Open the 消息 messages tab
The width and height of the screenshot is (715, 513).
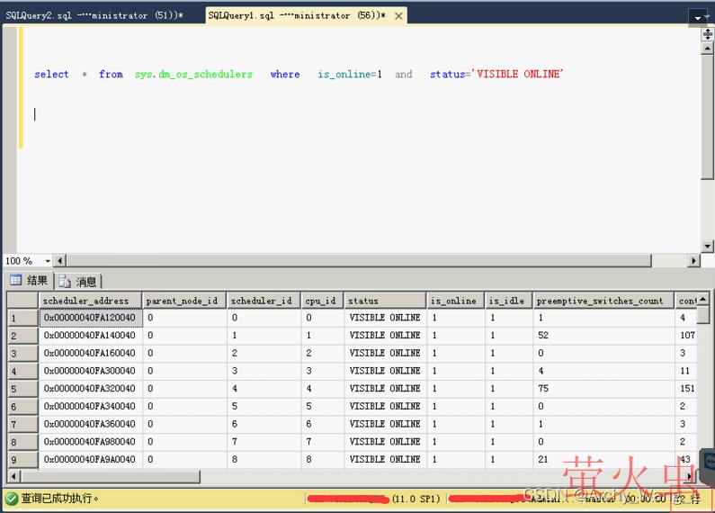(79, 282)
